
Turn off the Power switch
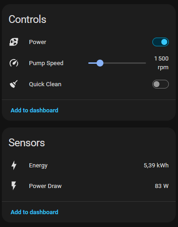pyautogui.click(x=161, y=42)
